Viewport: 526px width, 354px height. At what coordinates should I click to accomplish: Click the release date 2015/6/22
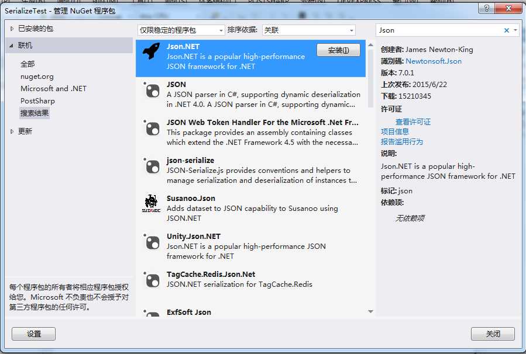click(x=429, y=84)
